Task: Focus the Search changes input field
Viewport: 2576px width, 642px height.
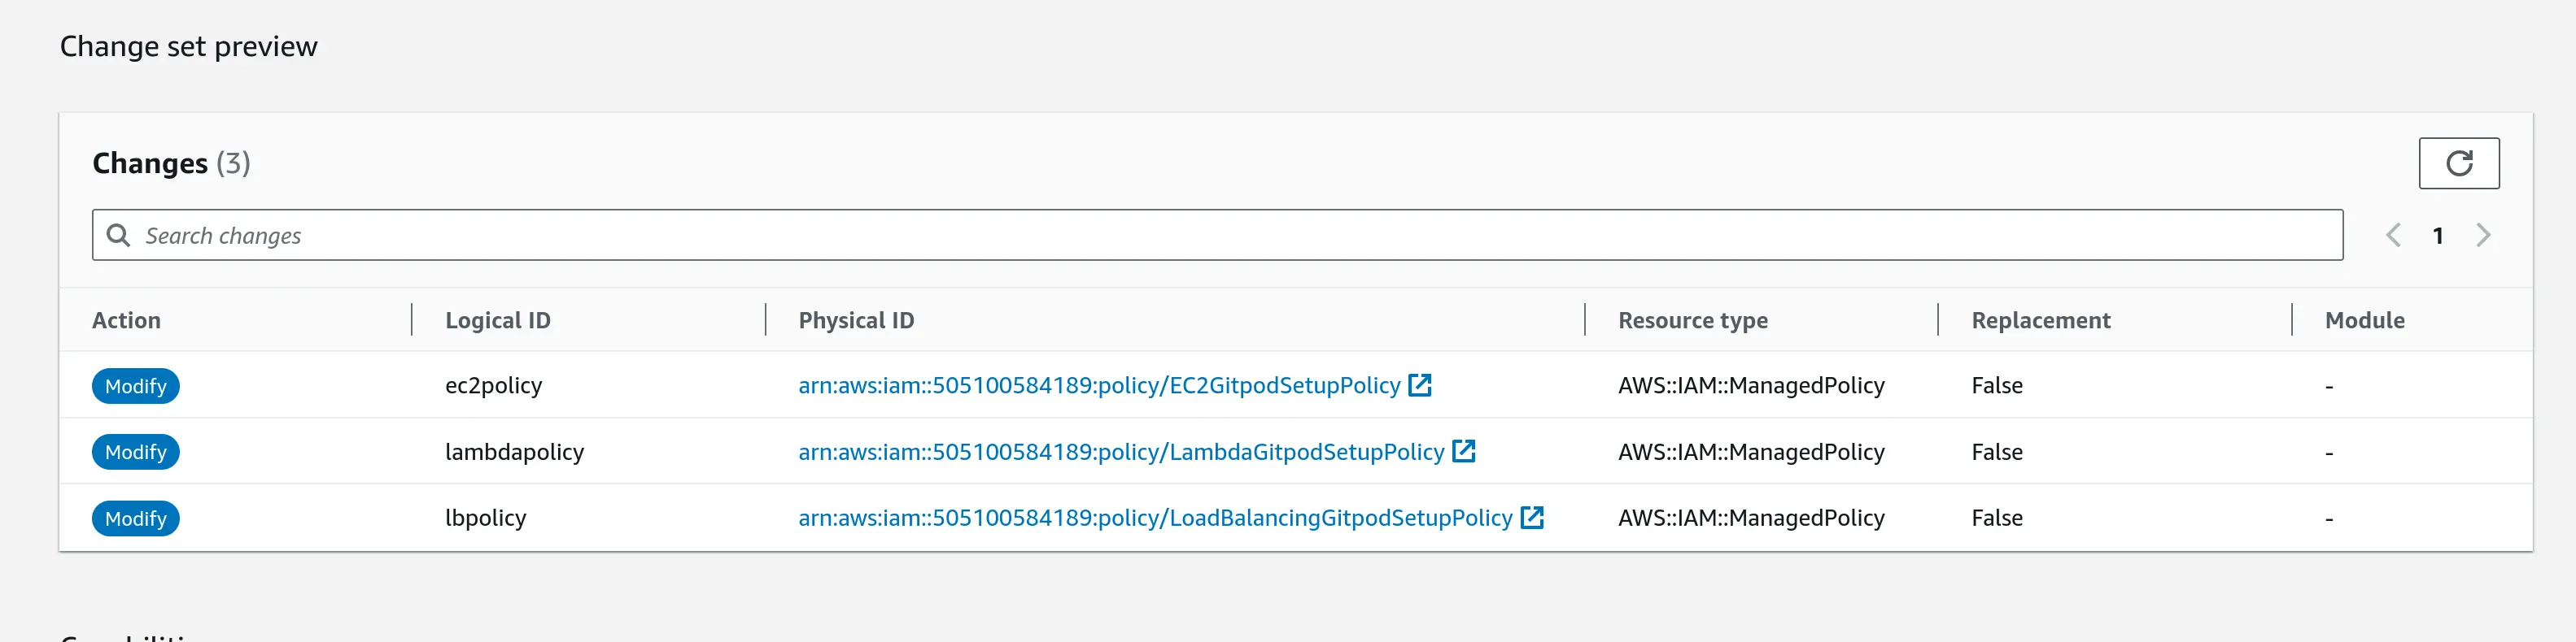Action: (1217, 235)
